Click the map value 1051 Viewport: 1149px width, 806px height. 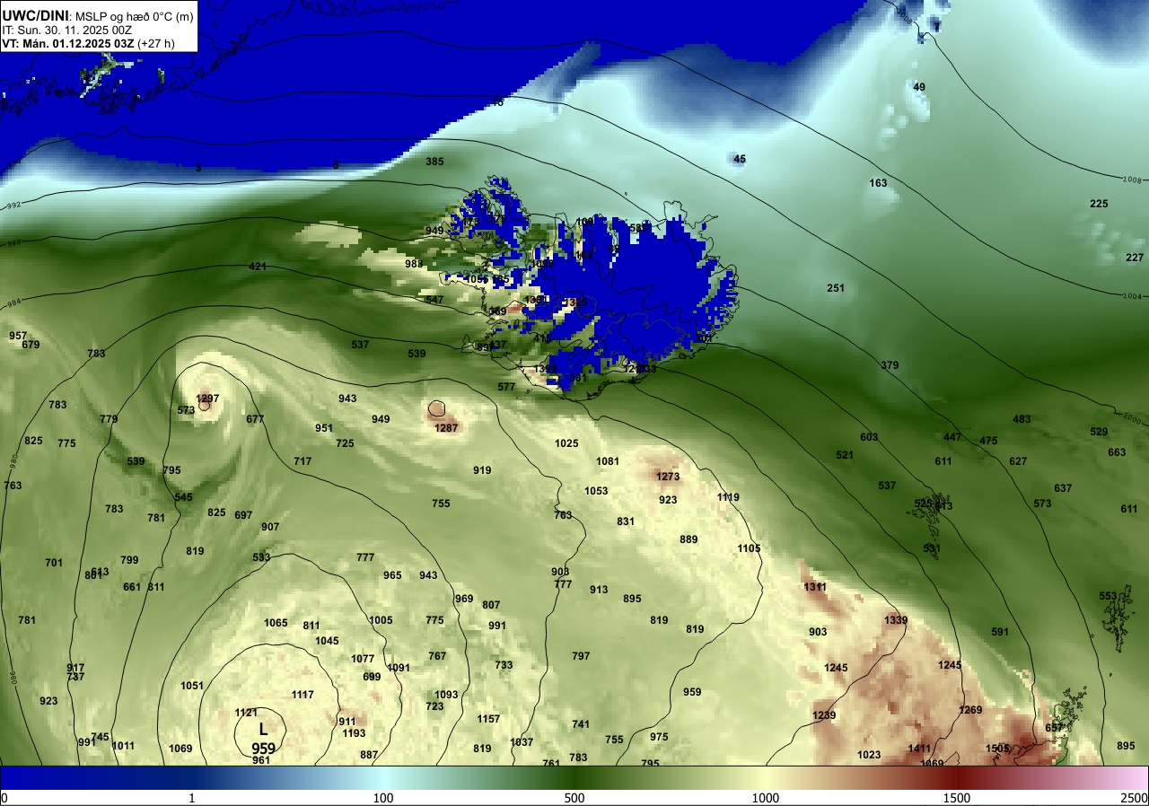point(192,686)
